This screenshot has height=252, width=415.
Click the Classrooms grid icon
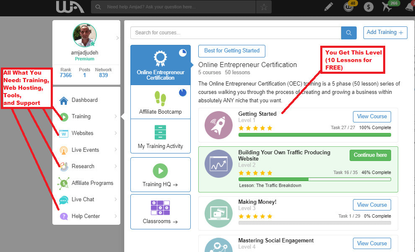click(161, 208)
